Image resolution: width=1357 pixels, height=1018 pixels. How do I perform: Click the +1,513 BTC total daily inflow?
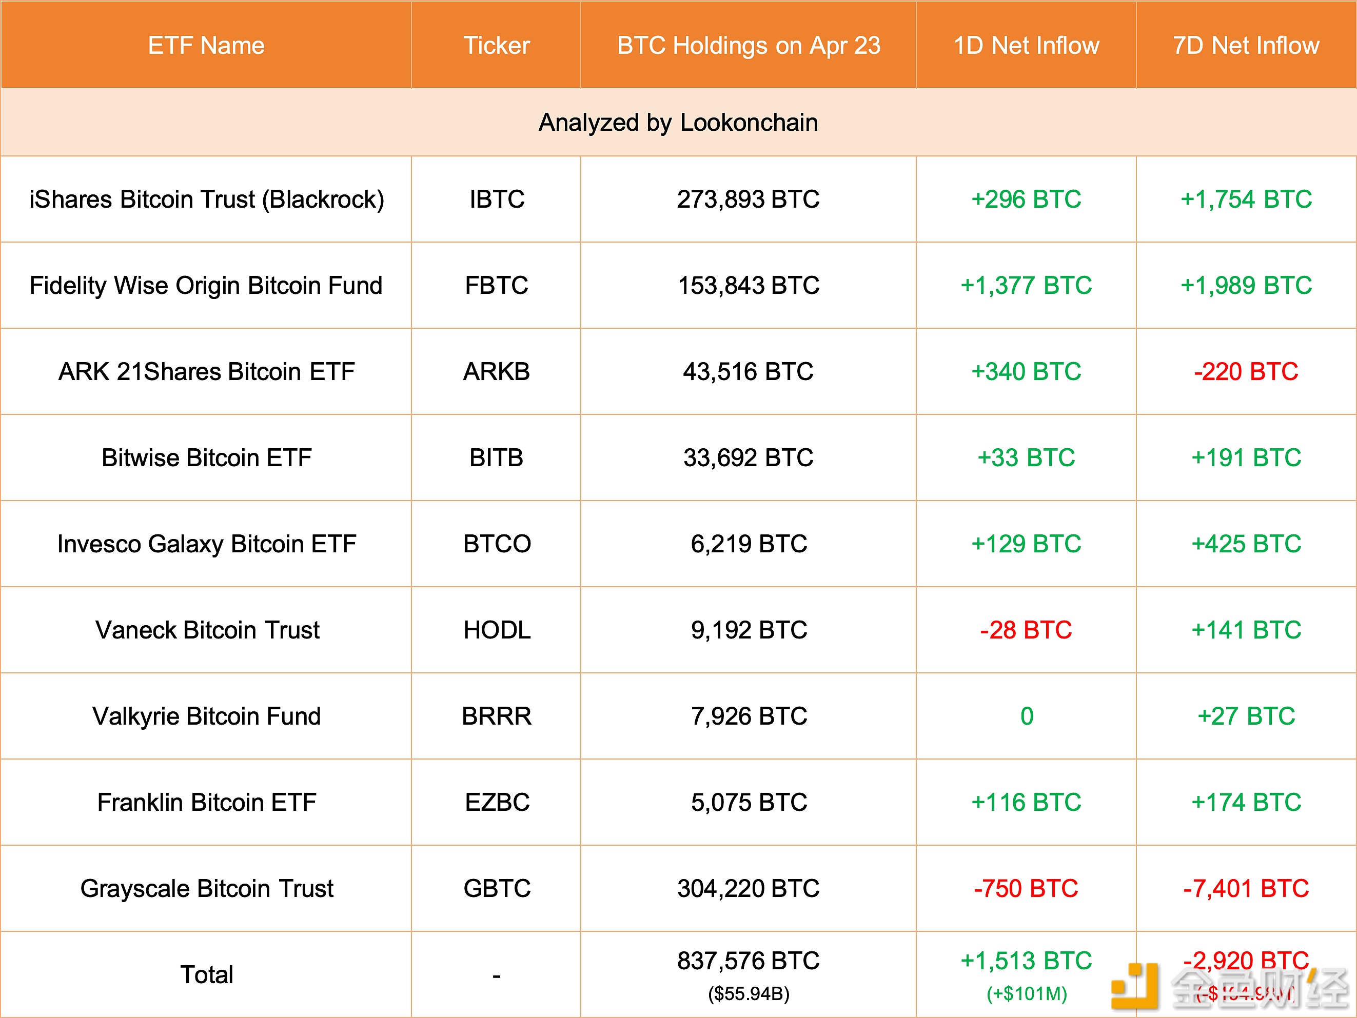coord(1026,961)
